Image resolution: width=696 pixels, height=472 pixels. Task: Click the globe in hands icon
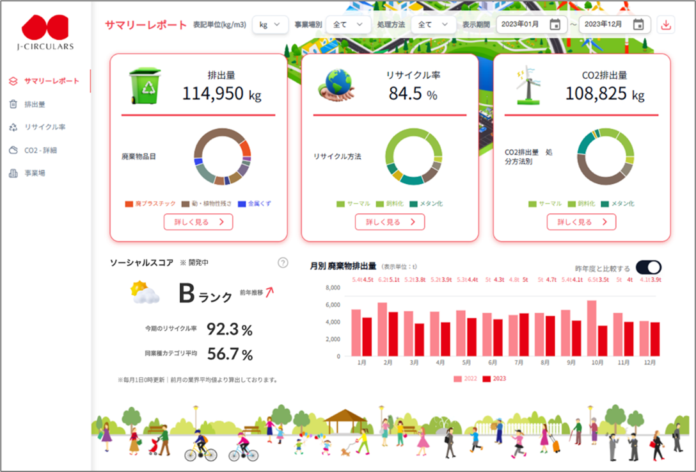tap(337, 85)
